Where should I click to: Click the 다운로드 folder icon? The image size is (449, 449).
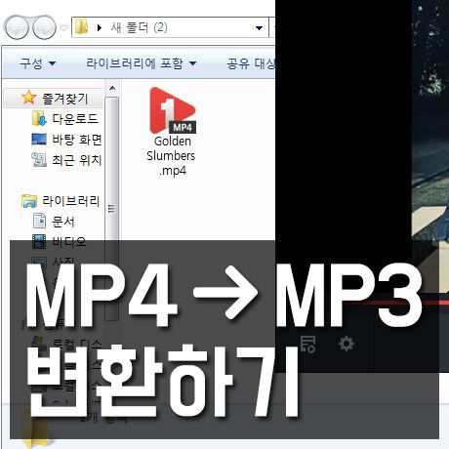39,118
